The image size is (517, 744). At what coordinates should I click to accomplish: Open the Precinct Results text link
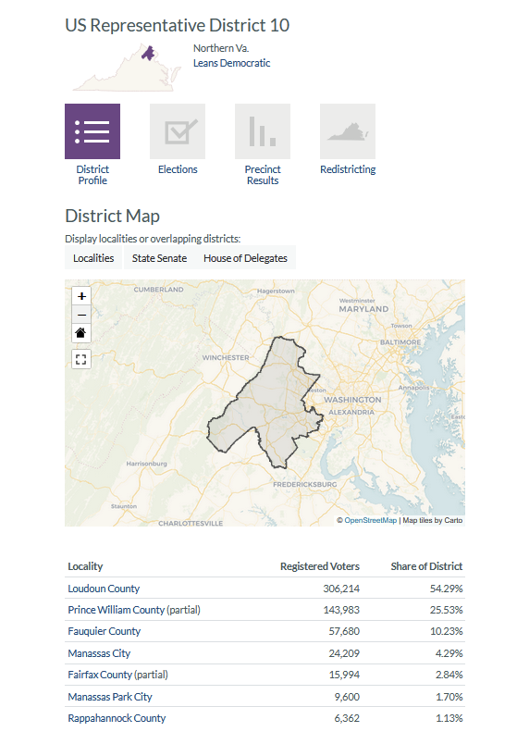[263, 175]
